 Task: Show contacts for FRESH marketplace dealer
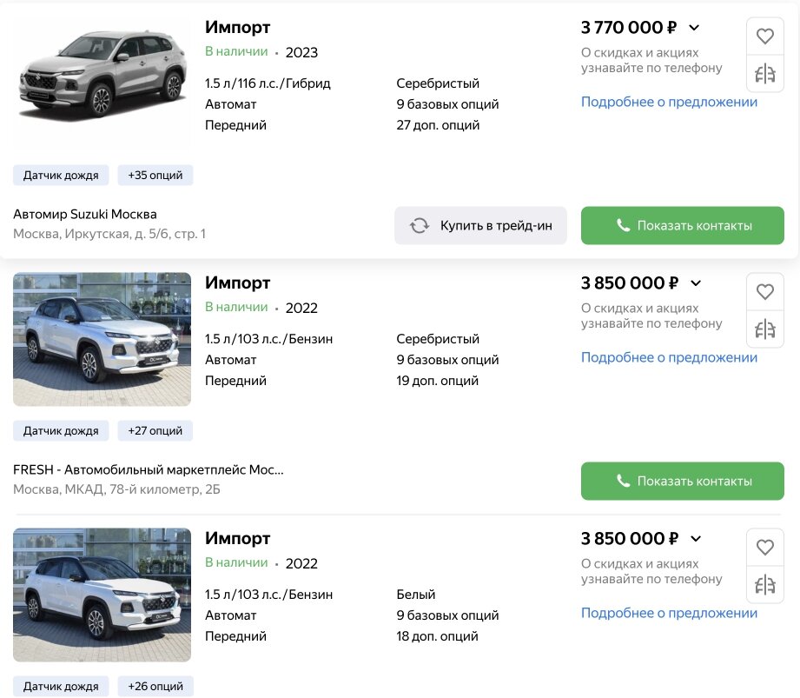[x=682, y=481]
